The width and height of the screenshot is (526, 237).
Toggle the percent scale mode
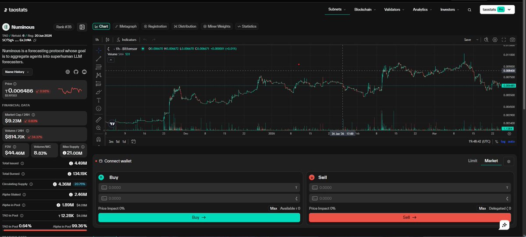pyautogui.click(x=497, y=141)
